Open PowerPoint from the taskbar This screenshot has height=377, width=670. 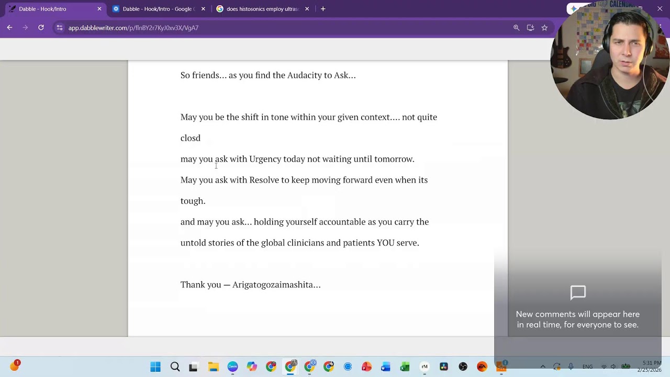(x=366, y=367)
